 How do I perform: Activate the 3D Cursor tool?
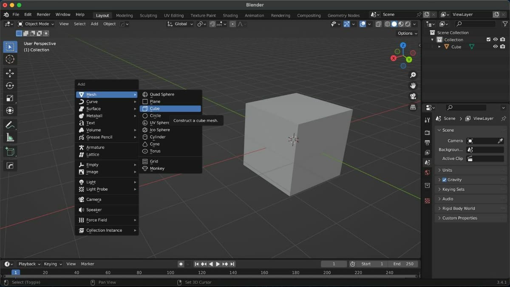10,60
